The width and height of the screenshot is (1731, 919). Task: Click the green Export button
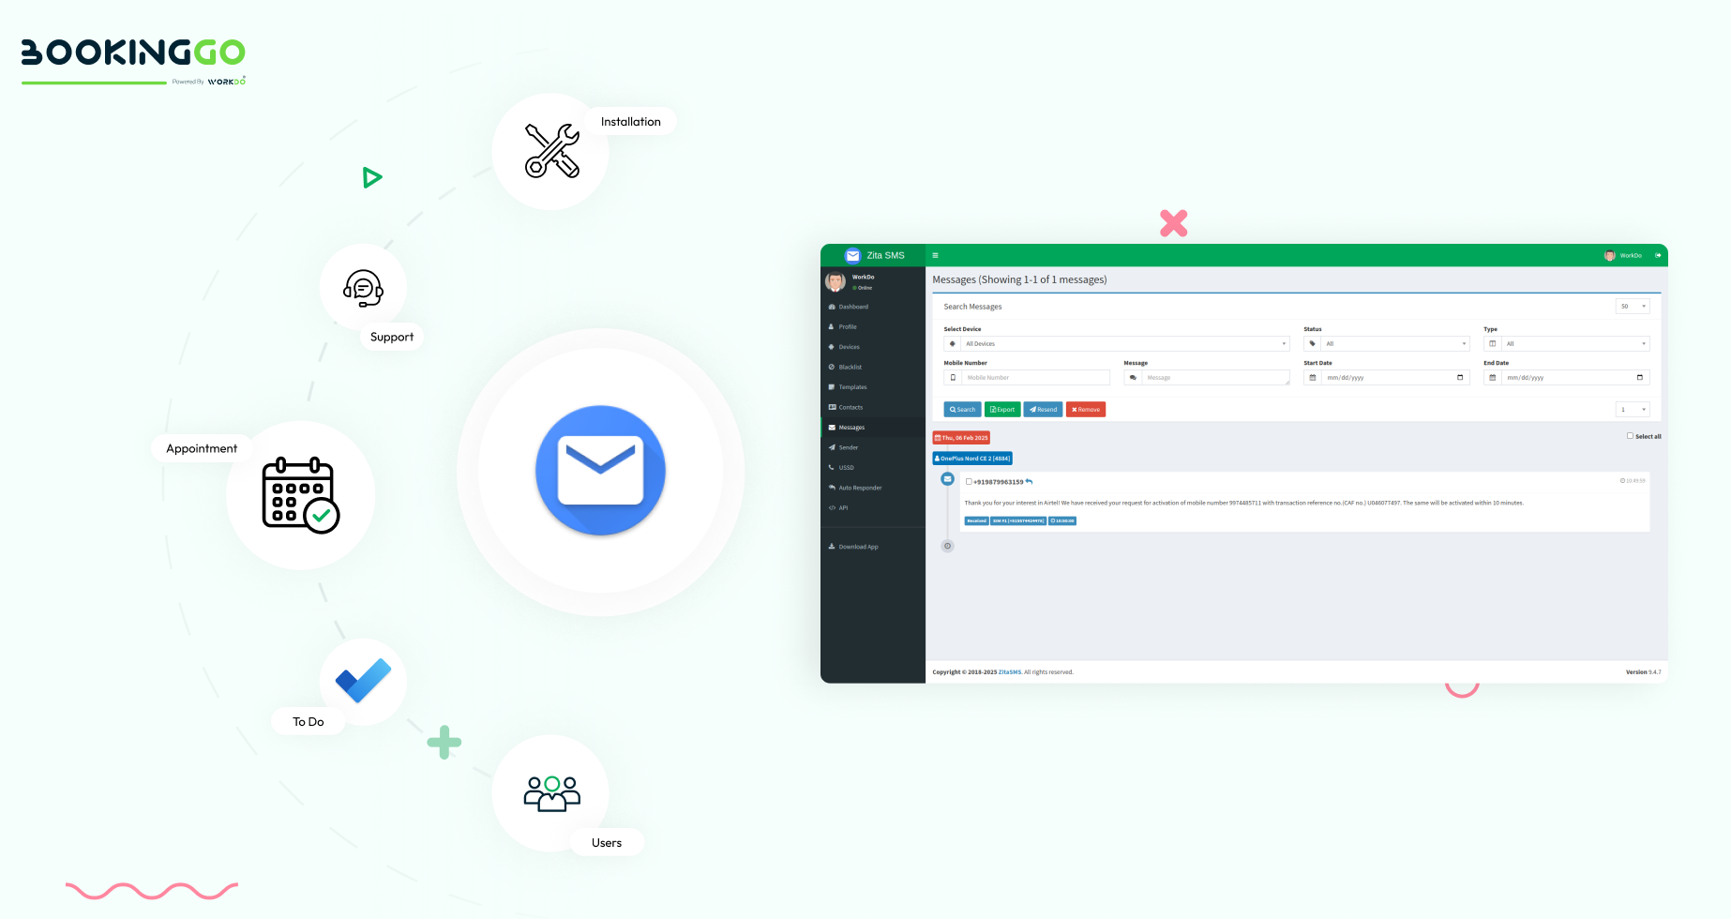pos(1002,410)
